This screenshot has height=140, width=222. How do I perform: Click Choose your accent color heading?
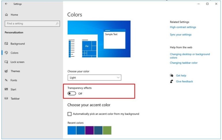(89, 105)
